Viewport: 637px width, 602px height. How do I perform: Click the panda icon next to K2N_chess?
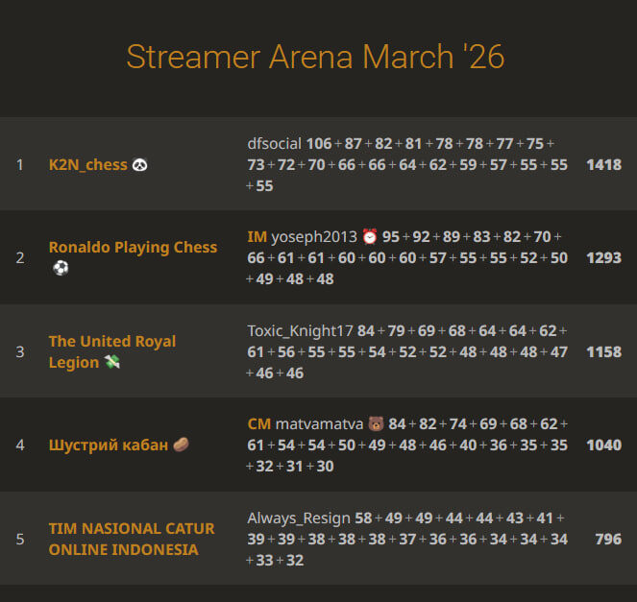[139, 165]
